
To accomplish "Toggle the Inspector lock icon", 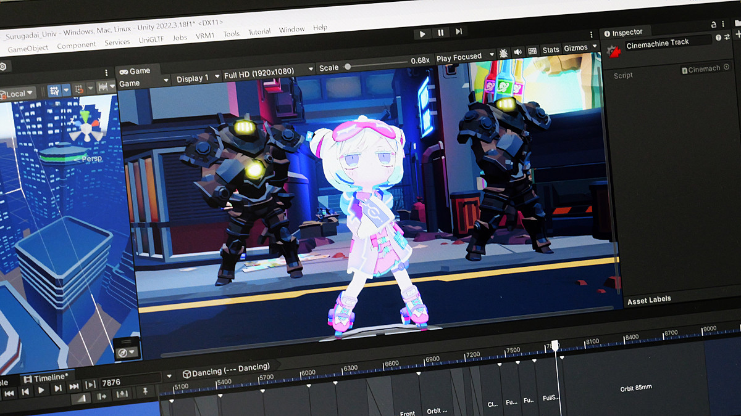I will tap(713, 24).
